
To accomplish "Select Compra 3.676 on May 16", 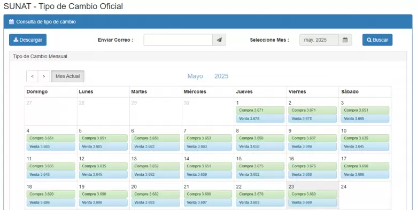I will tap(313, 166).
